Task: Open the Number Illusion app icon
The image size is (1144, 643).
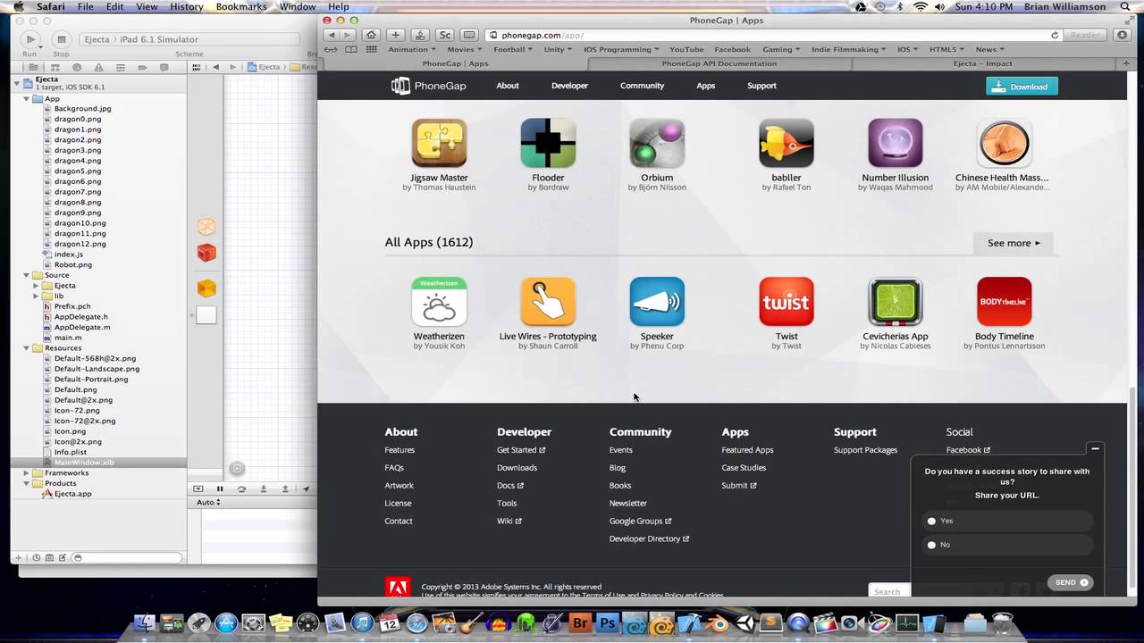Action: [x=896, y=143]
